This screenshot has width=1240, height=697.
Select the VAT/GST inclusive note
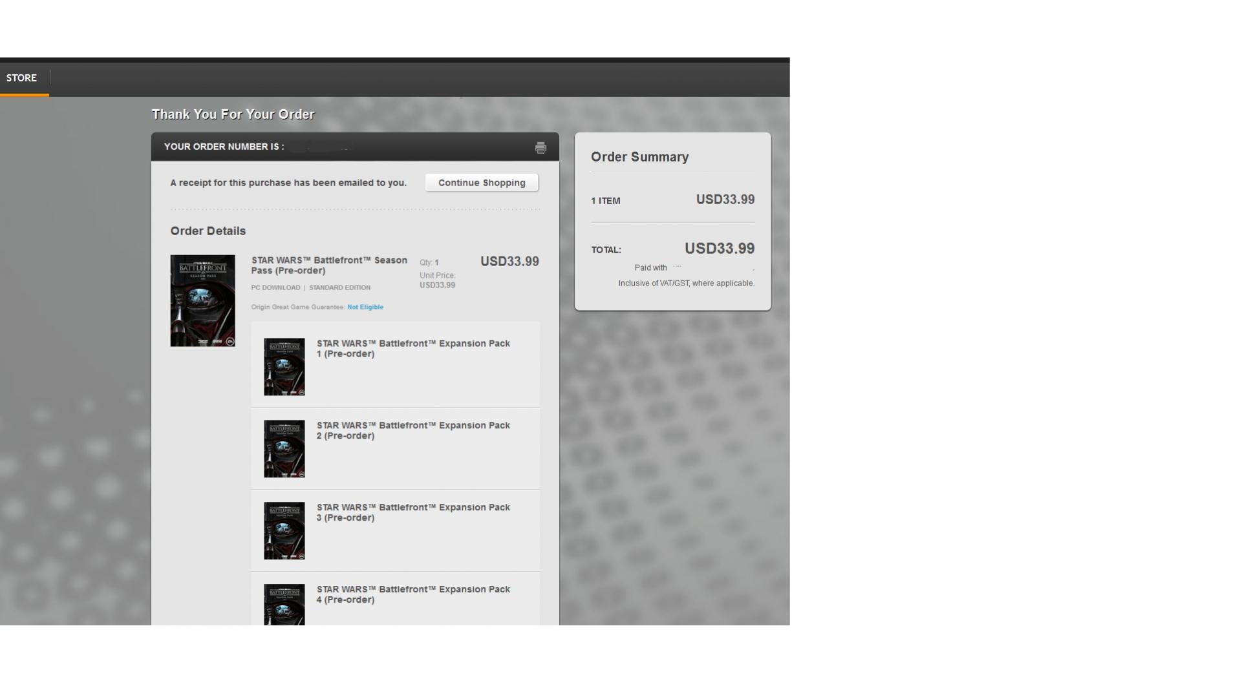pos(687,284)
